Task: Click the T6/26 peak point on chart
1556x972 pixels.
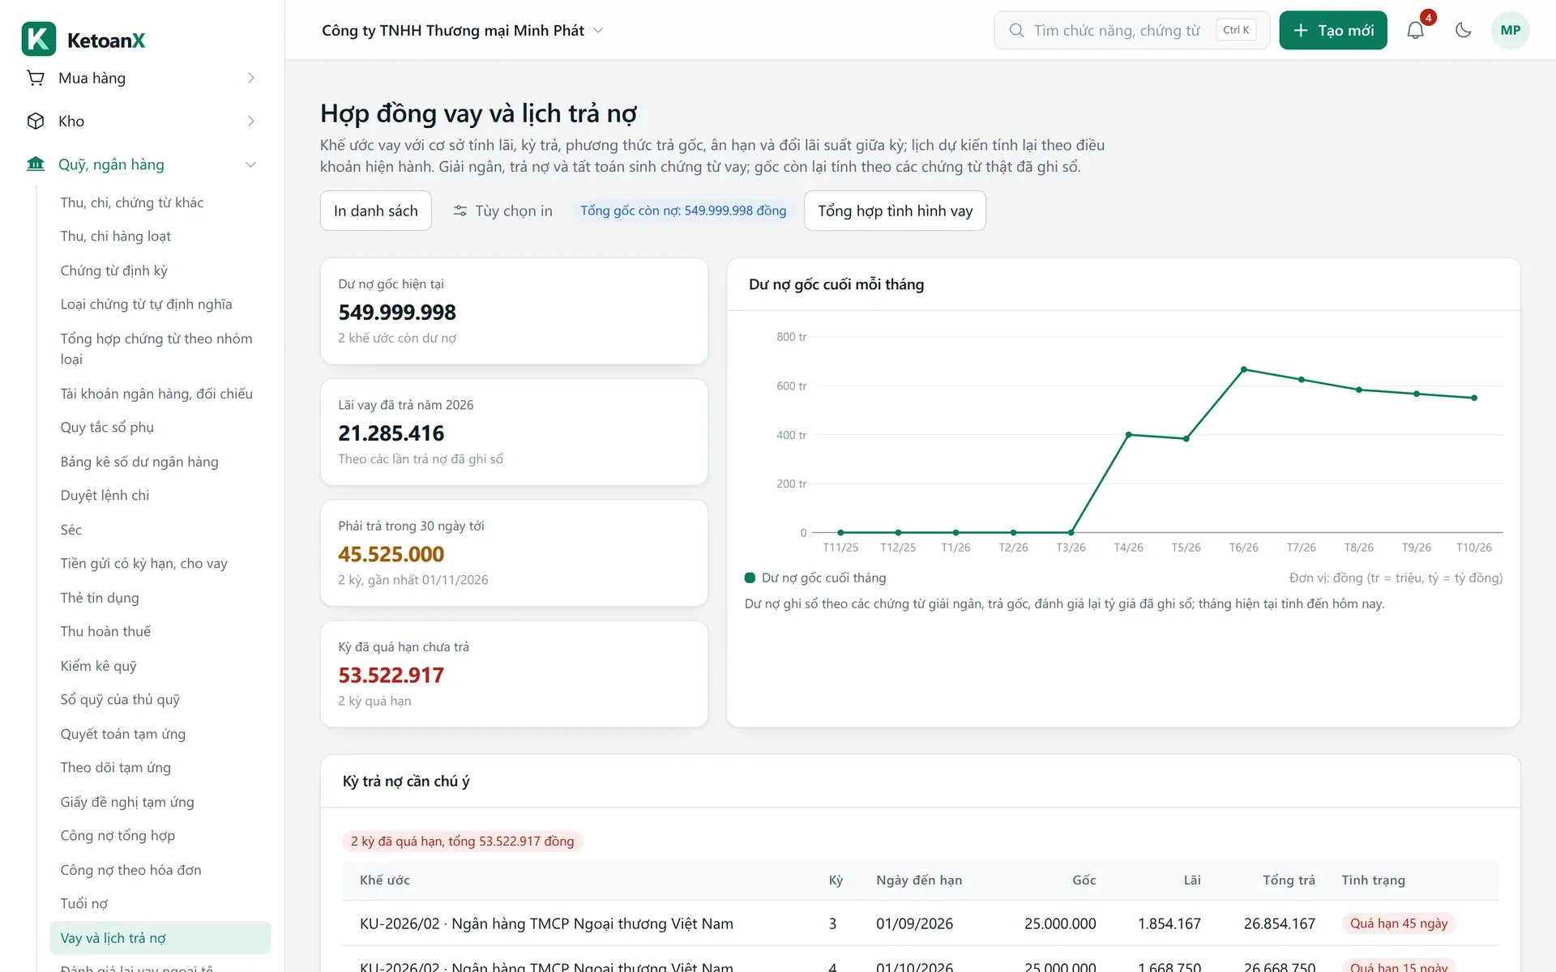Action: point(1244,369)
